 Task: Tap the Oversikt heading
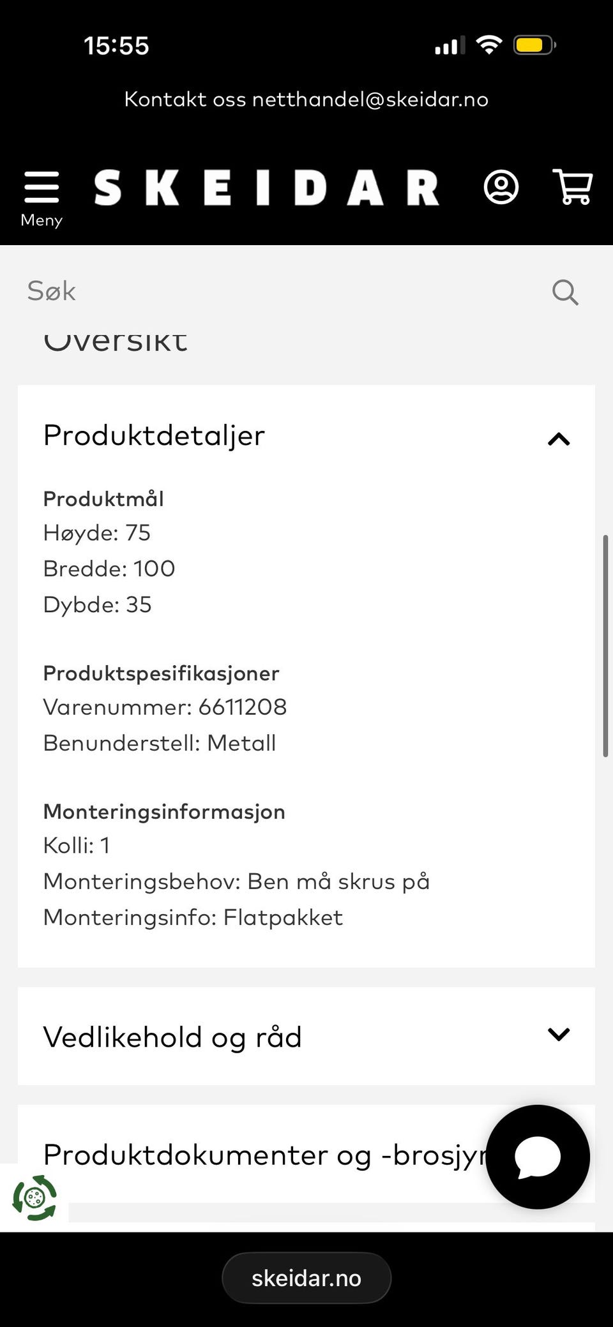pos(116,341)
